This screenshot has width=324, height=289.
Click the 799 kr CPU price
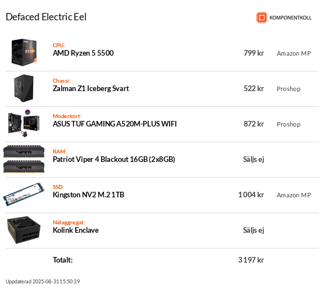coord(254,53)
